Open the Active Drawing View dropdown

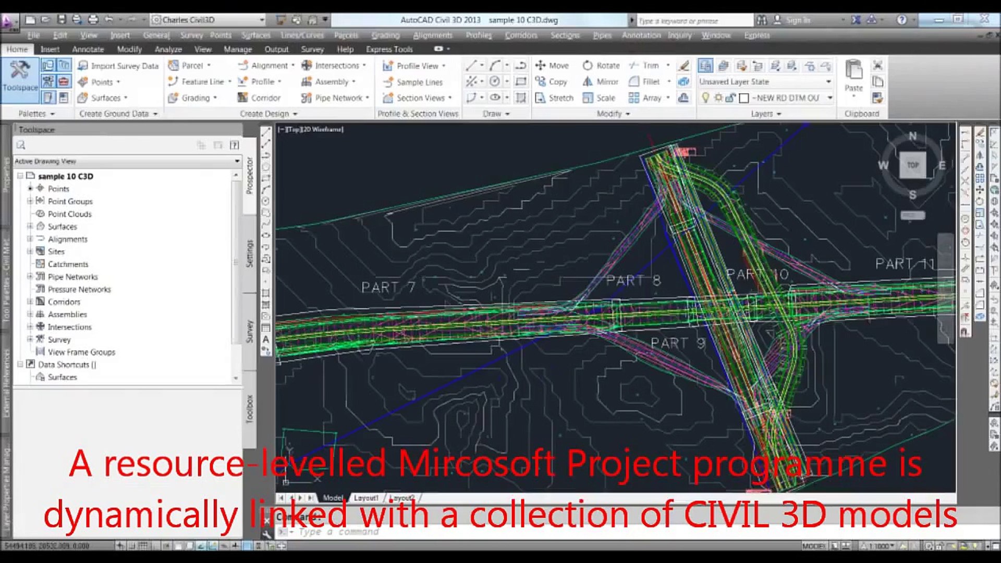point(237,161)
